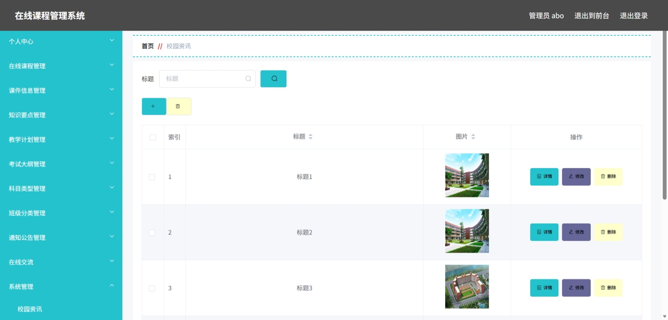Click 退出到前台 in header
The height and width of the screenshot is (320, 668).
click(591, 16)
